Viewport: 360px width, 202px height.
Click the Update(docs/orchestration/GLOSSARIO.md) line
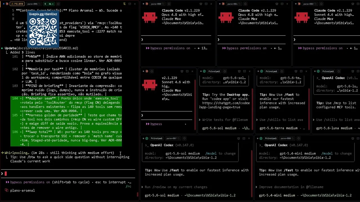pyautogui.click(x=41, y=48)
